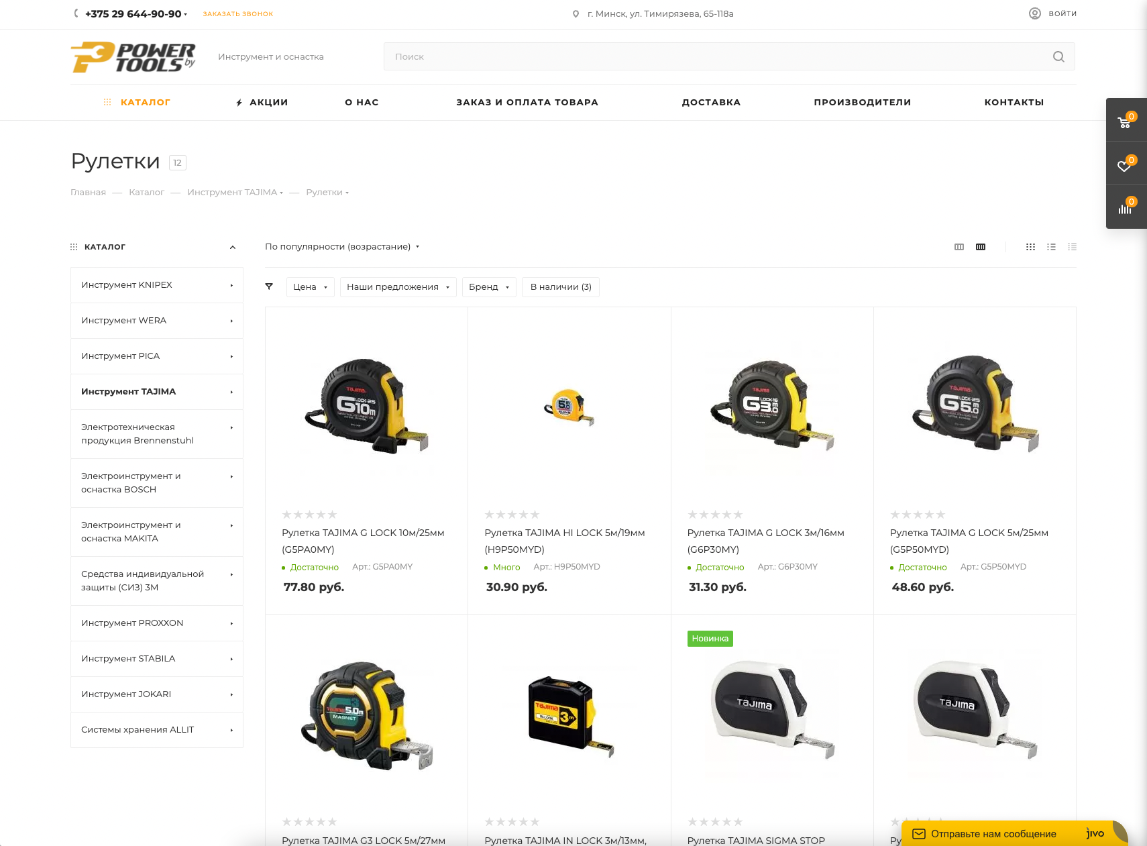
Task: Collapse the sidebar Каталог section chevron
Action: (233, 247)
